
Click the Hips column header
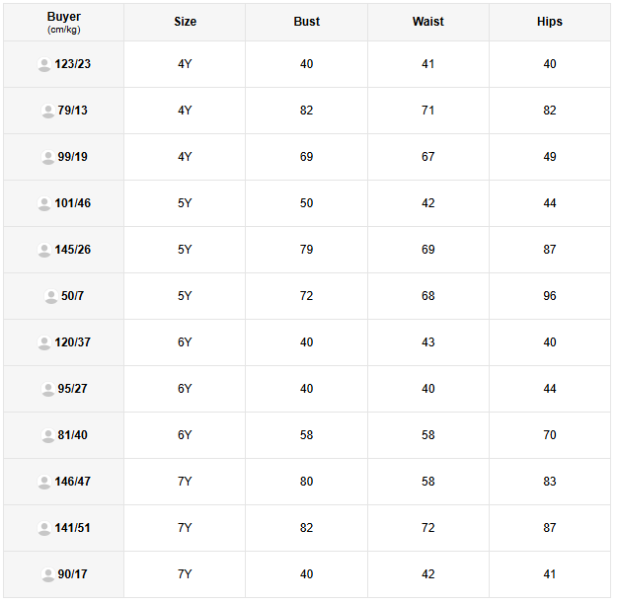tap(550, 22)
